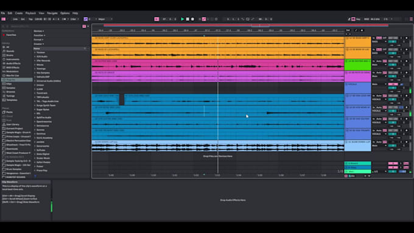
Task: Select the SLOW DOWN LOOP light-blue clip
Action: (x=218, y=146)
